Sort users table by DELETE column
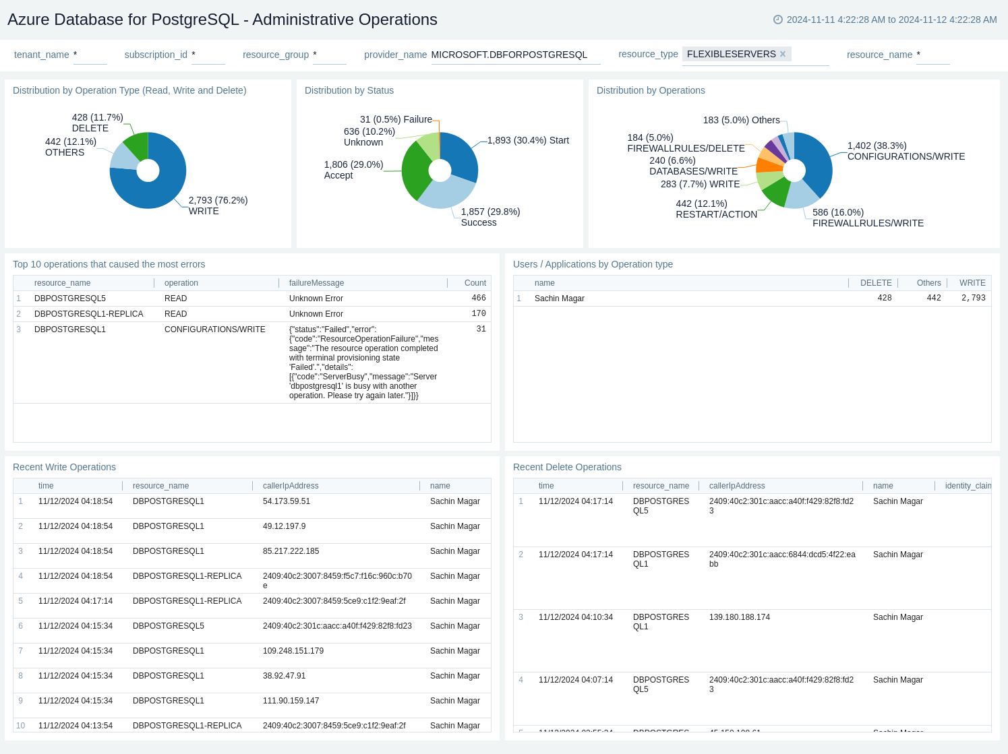1008x754 pixels. pyautogui.click(x=876, y=283)
